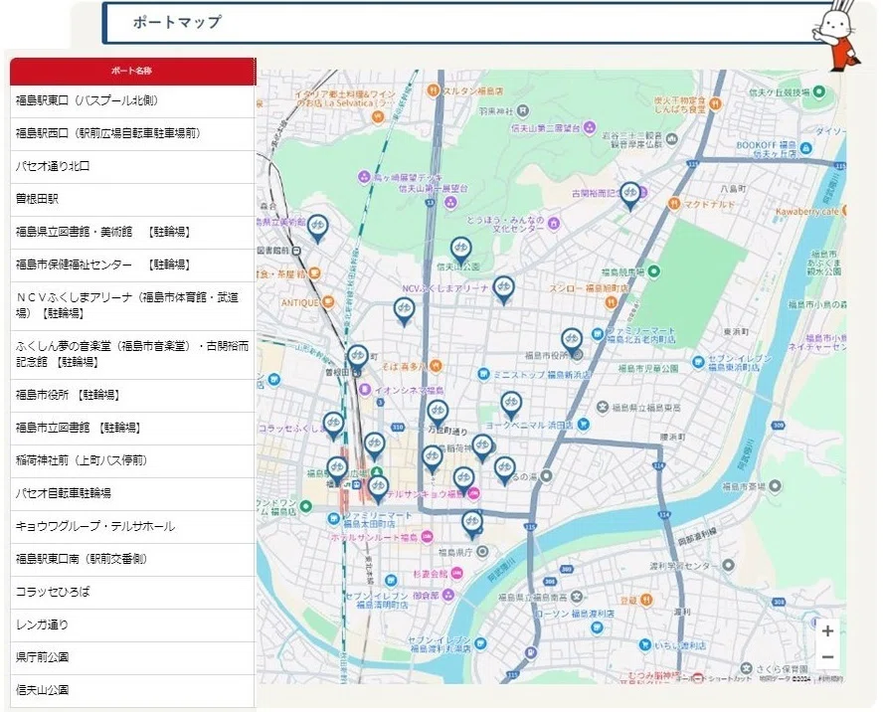This screenshot has height=712, width=883.
Task: Click マクドナルド restaurant pin on map
Action: click(673, 203)
